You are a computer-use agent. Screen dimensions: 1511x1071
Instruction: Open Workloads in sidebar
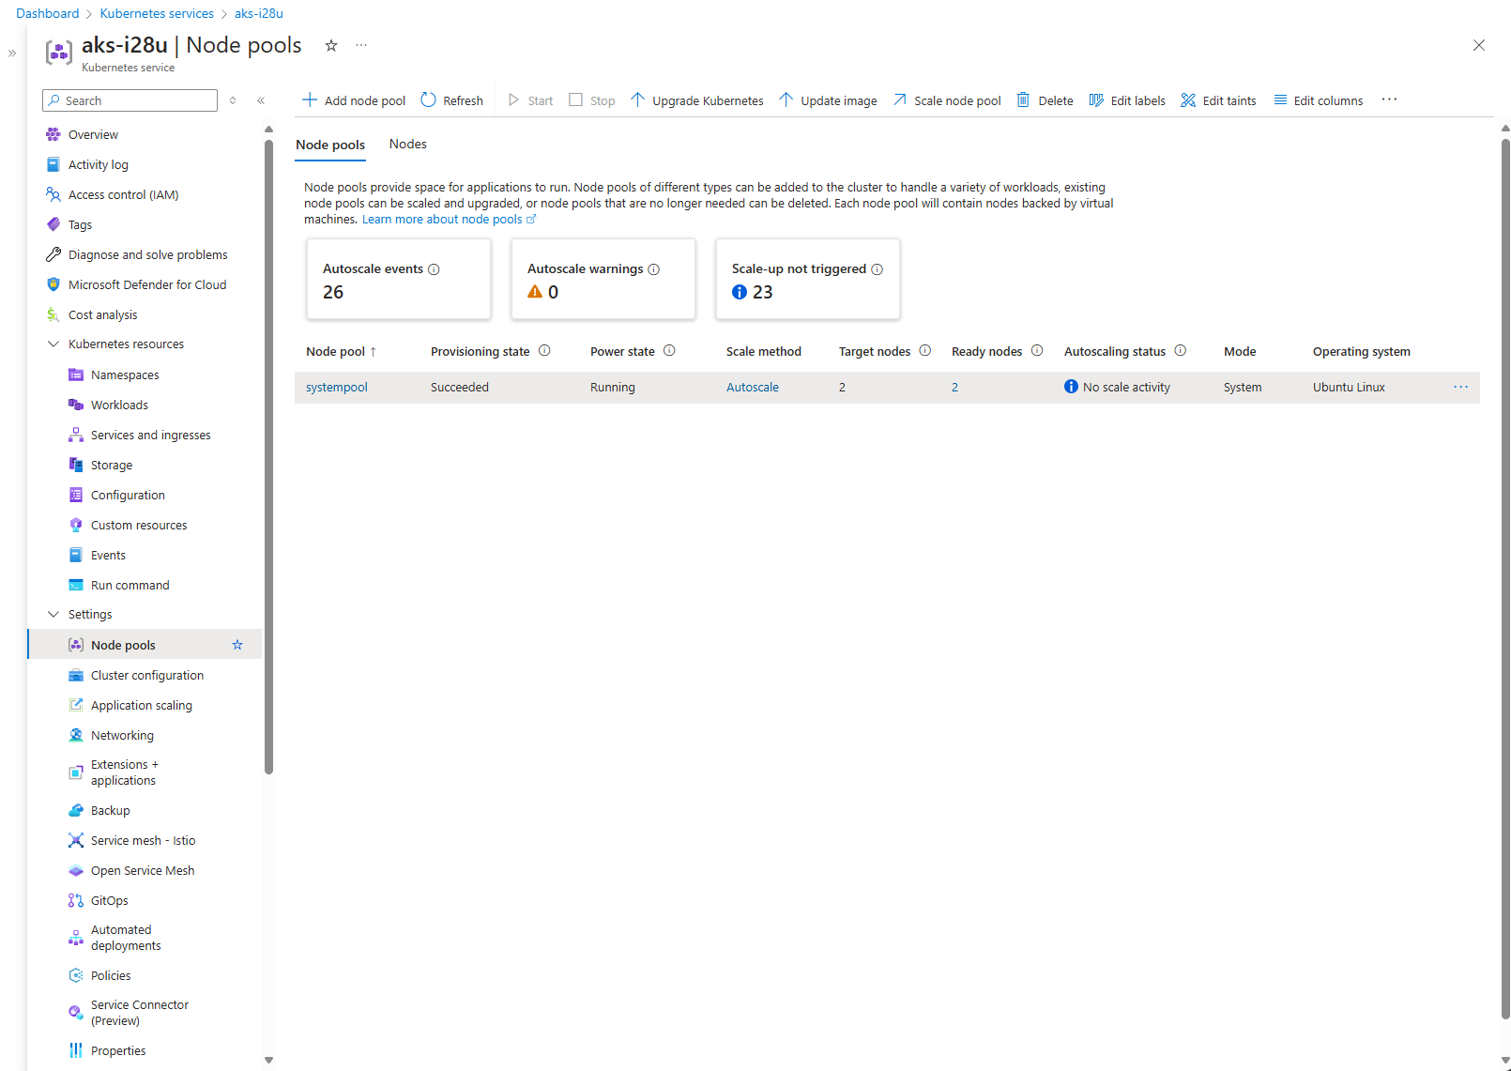[119, 405]
